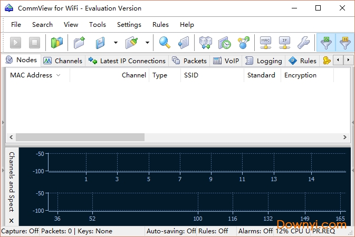Click the Rules: Off status entry
The image size is (355, 237).
coord(213,231)
